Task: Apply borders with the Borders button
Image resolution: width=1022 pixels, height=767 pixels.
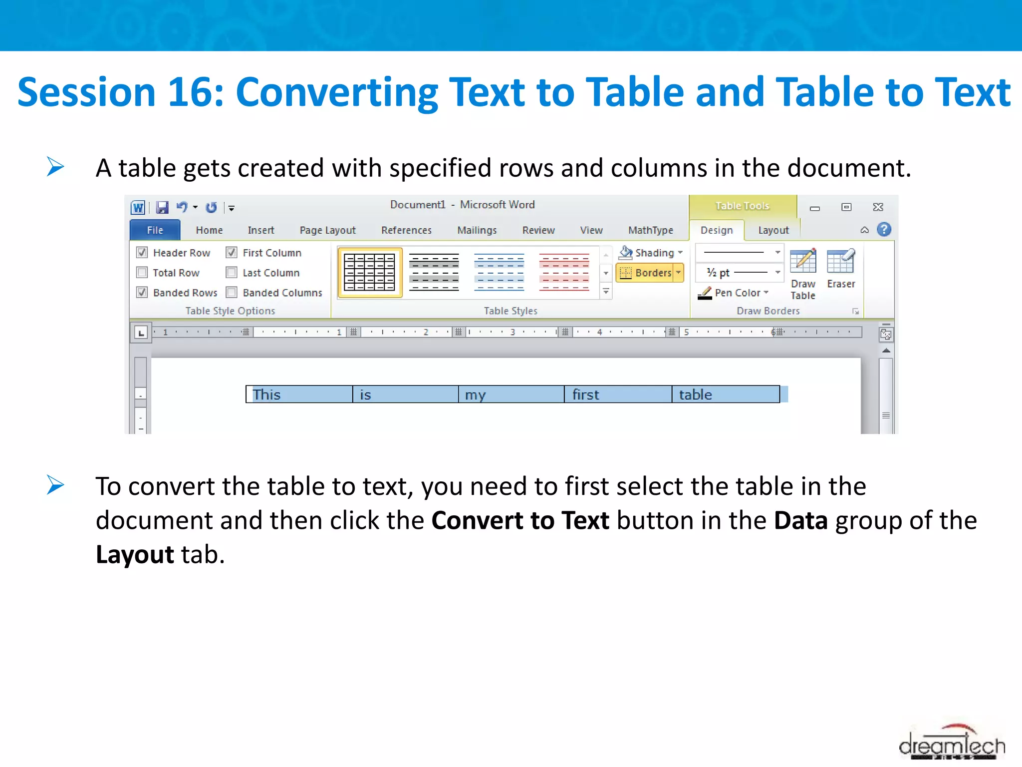Action: [x=645, y=273]
